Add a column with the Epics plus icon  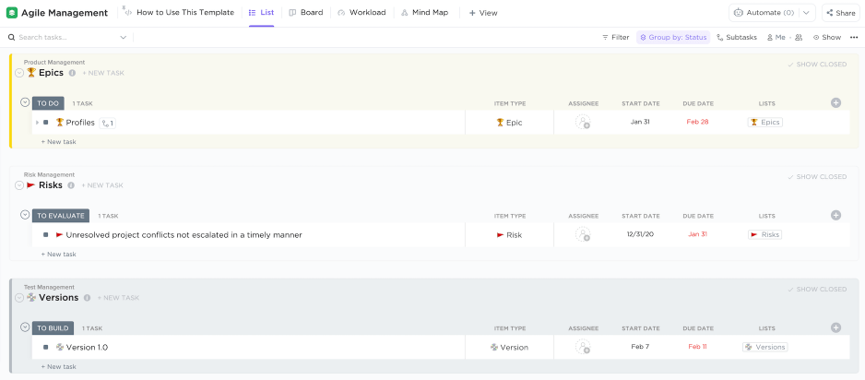coord(835,103)
